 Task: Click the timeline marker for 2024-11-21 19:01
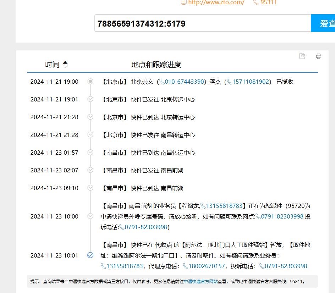click(x=90, y=99)
